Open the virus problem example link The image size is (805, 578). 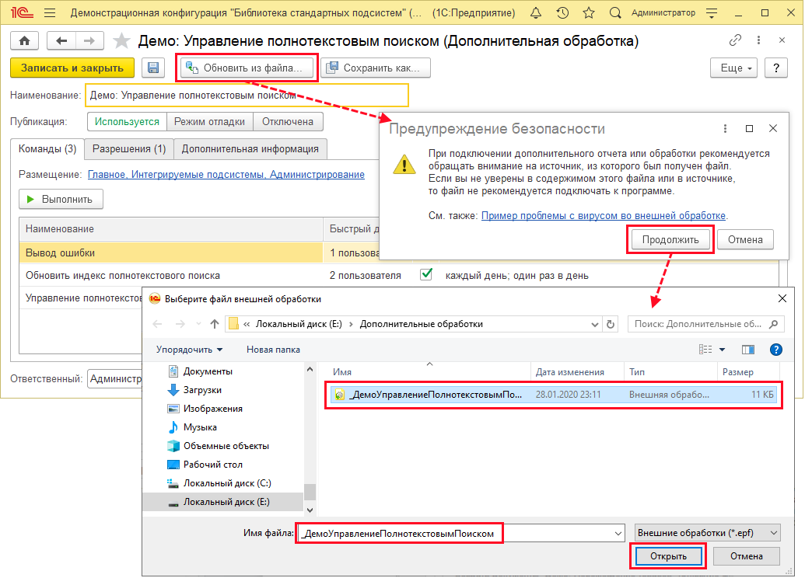[604, 215]
